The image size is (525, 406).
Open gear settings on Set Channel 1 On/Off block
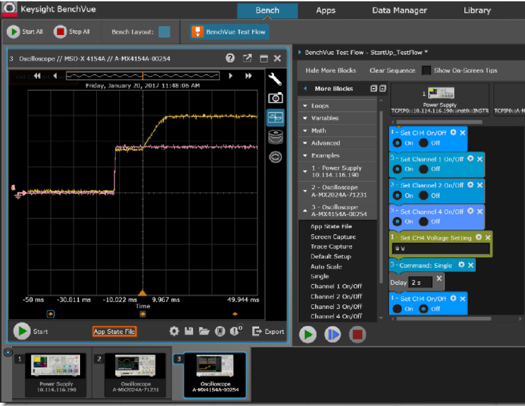pos(470,158)
